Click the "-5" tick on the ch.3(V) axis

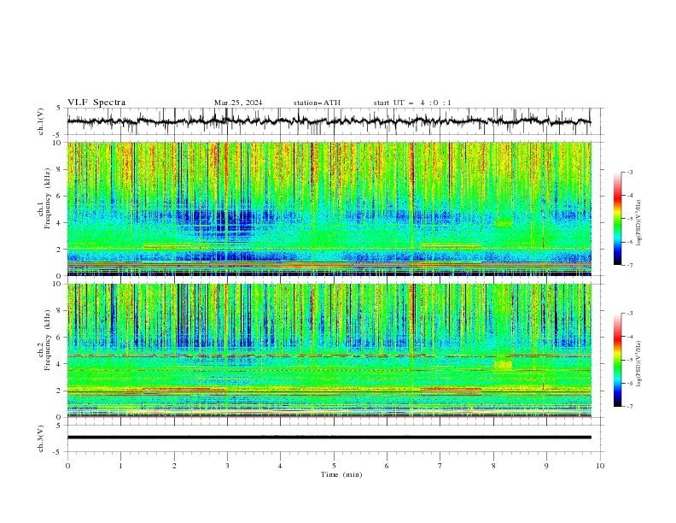(x=58, y=452)
